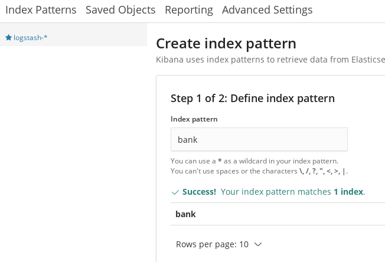Click the wildcard usage hint line

point(255,161)
